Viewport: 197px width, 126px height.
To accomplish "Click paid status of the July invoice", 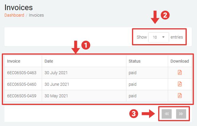I will pos(132,73).
